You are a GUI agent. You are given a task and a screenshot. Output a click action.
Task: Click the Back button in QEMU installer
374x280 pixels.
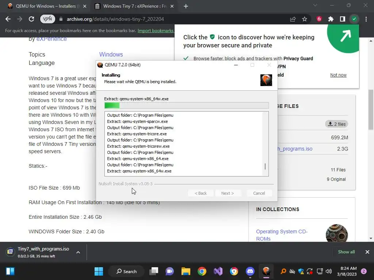coord(201,193)
